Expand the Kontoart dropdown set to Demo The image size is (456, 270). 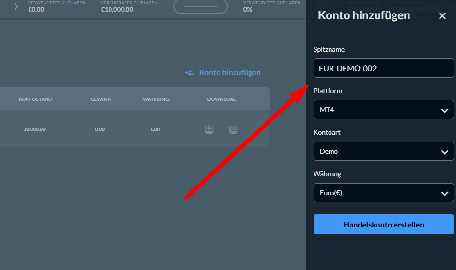[383, 151]
